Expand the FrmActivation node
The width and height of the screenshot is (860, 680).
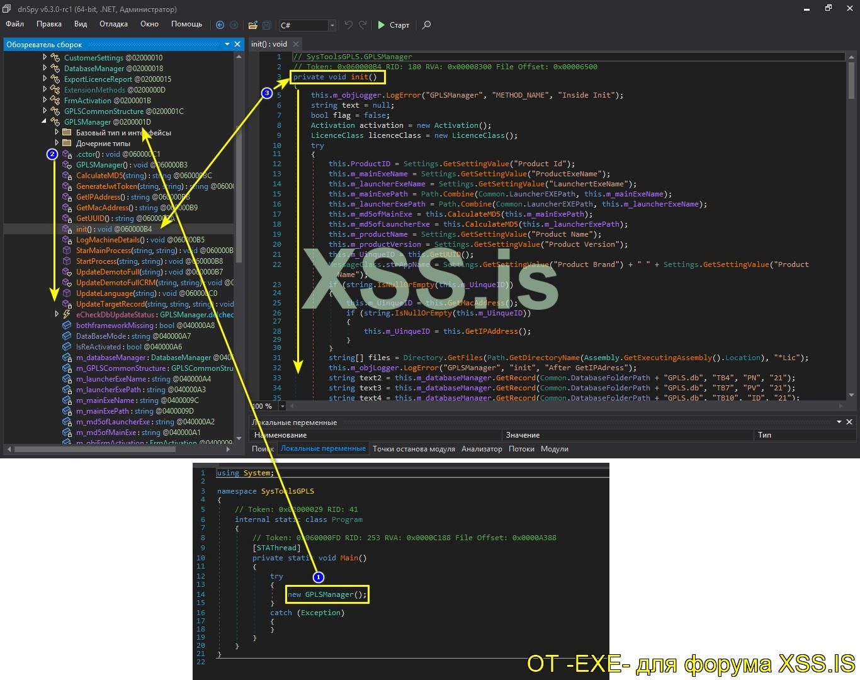pos(45,100)
